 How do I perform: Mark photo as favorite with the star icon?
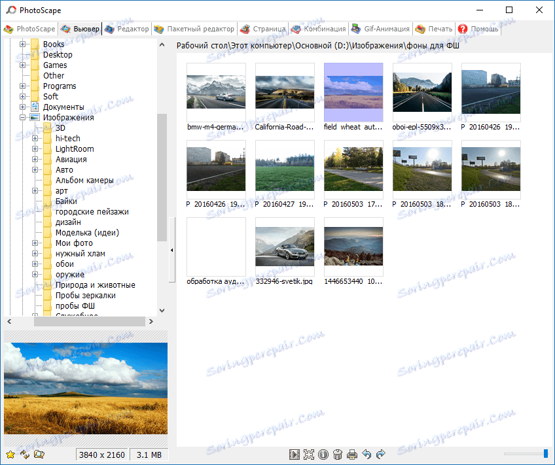[x=10, y=455]
